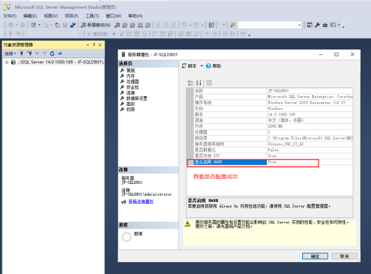Refresh the Object Explorer tree
Image resolution: width=371 pixels, height=274 pixels.
pos(52,53)
